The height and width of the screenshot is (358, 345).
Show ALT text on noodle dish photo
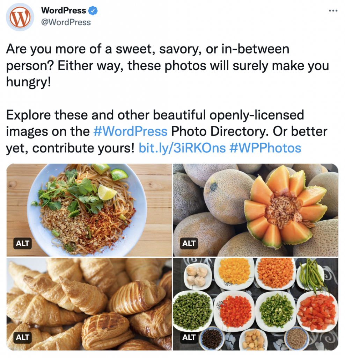point(22,243)
